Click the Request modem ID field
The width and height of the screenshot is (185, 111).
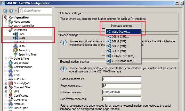coord(122,79)
